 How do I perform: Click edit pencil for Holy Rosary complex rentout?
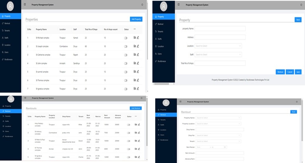(x=139, y=125)
